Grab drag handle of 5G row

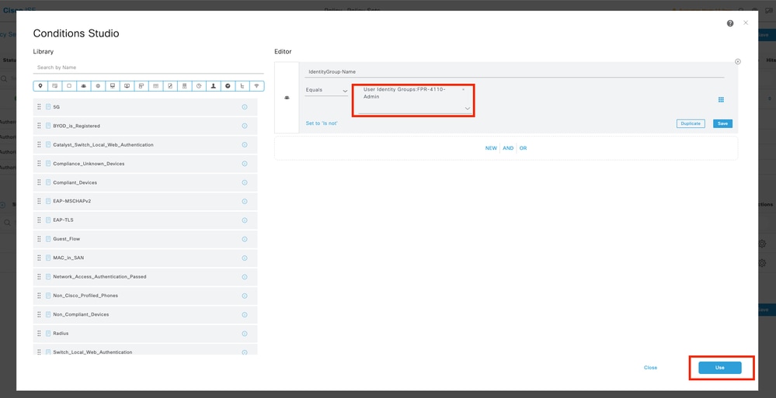(x=39, y=107)
